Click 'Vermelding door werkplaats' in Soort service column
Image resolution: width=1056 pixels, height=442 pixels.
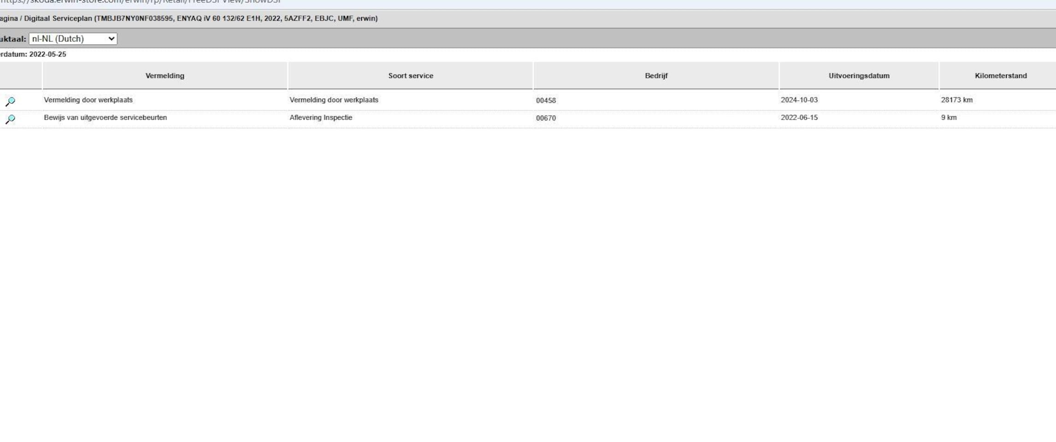[334, 100]
